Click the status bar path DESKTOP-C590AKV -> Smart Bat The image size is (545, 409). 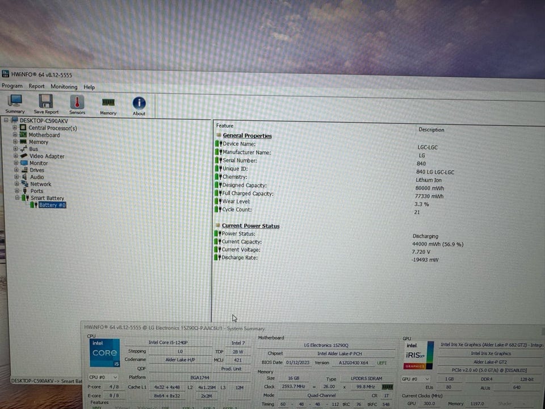point(47,381)
